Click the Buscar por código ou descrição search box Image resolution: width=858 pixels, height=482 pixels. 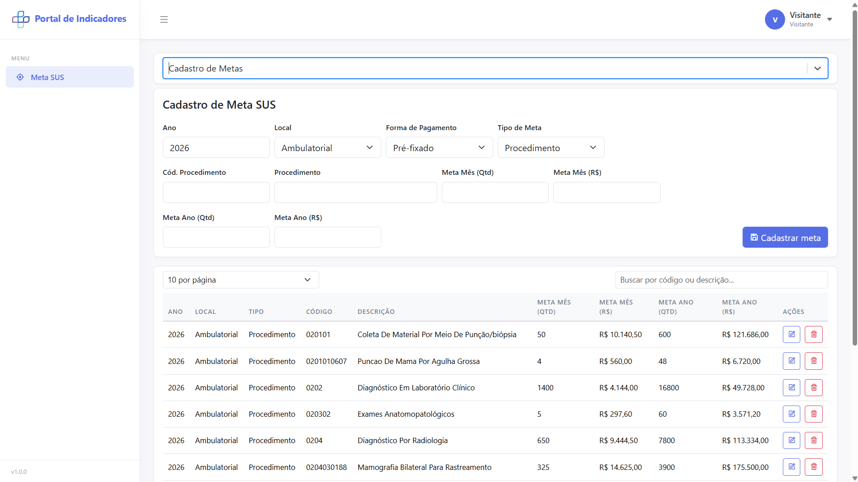721,280
